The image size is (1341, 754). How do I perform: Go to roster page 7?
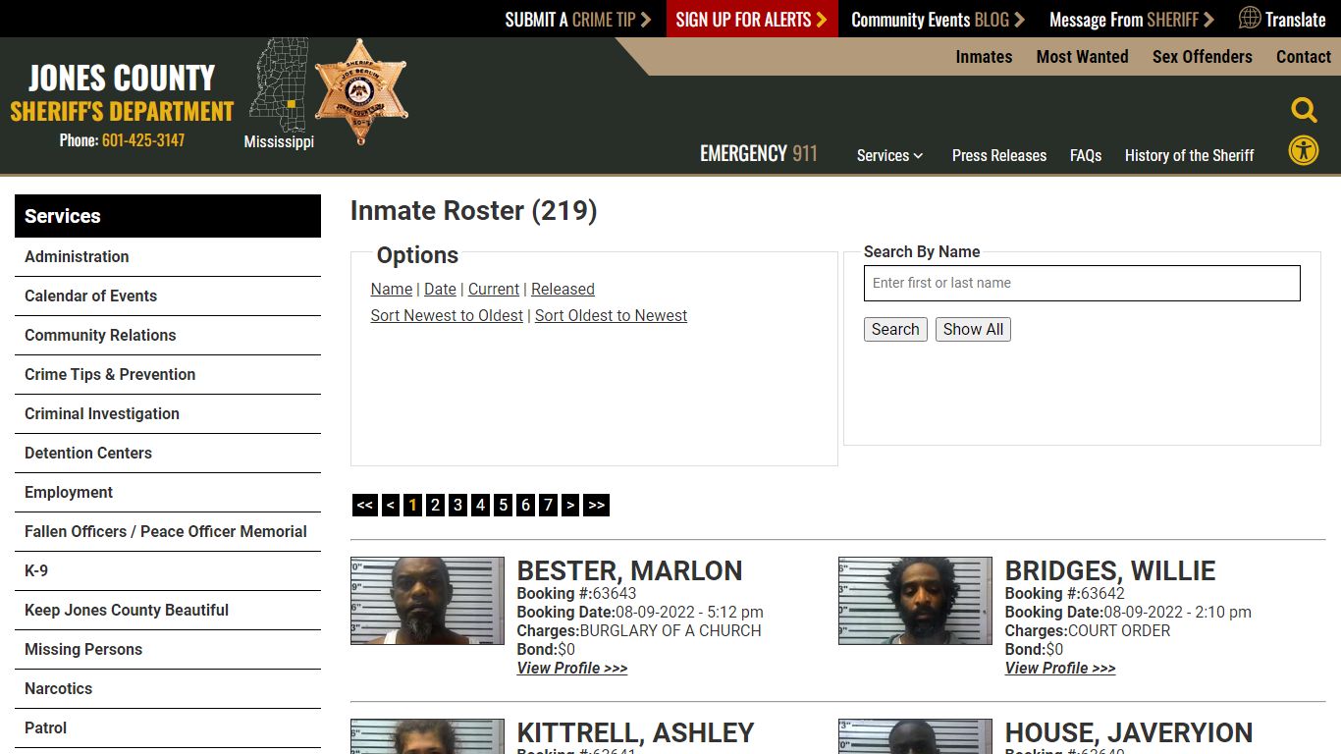coord(548,505)
